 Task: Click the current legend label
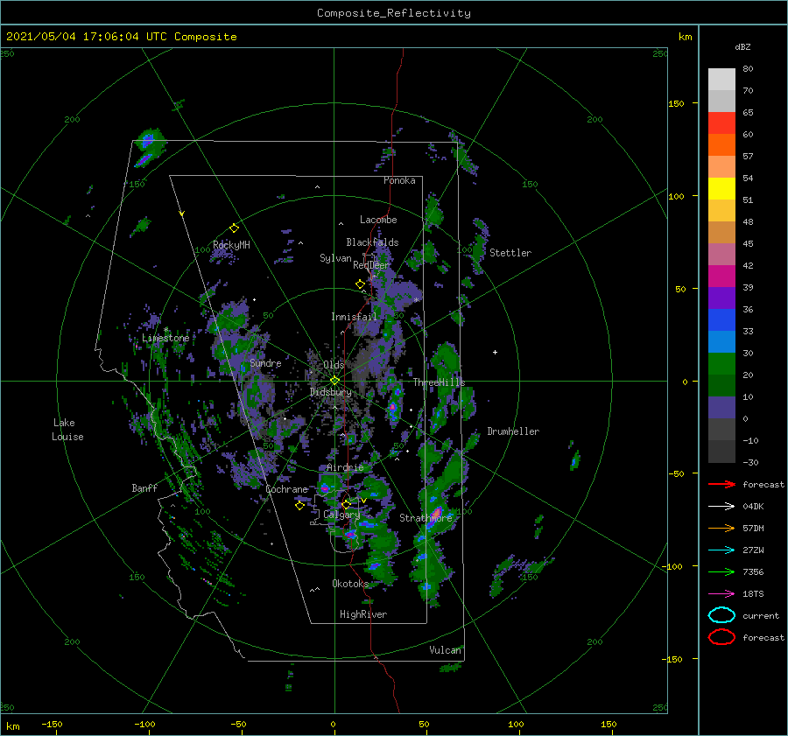pyautogui.click(x=761, y=615)
